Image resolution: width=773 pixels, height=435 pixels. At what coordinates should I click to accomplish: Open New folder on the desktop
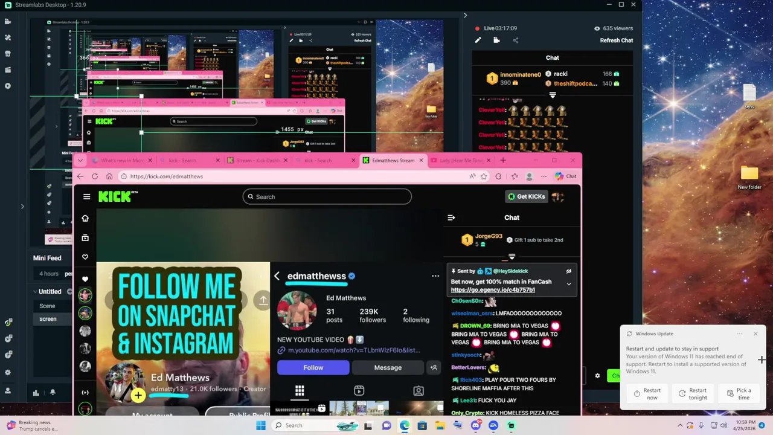749,178
